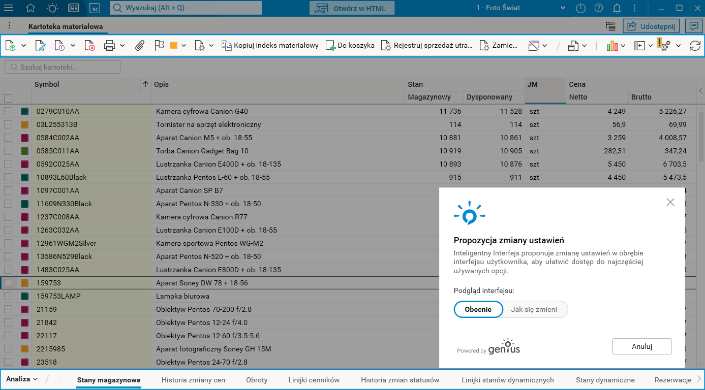This screenshot has width=705, height=390.
Task: Click the collapse side panel icon
Action: click(639, 46)
